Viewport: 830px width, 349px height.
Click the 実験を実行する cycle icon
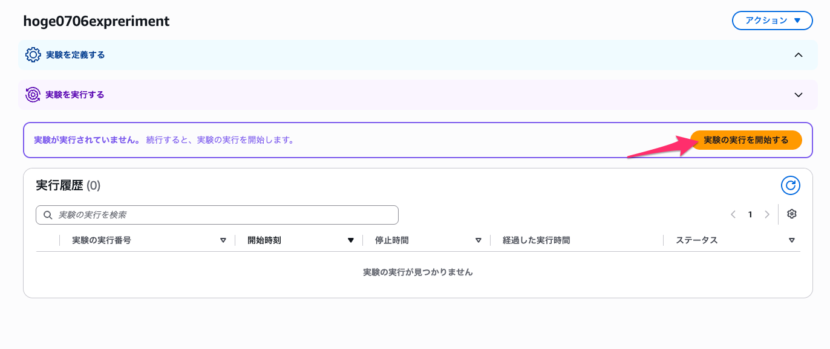coord(33,95)
